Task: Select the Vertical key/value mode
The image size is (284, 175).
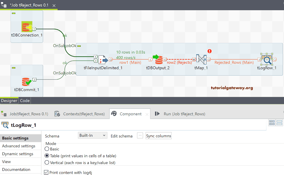Action: (47, 162)
